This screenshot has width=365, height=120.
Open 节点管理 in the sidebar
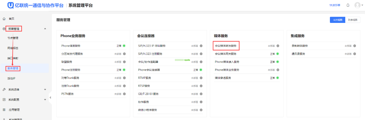point(13,38)
